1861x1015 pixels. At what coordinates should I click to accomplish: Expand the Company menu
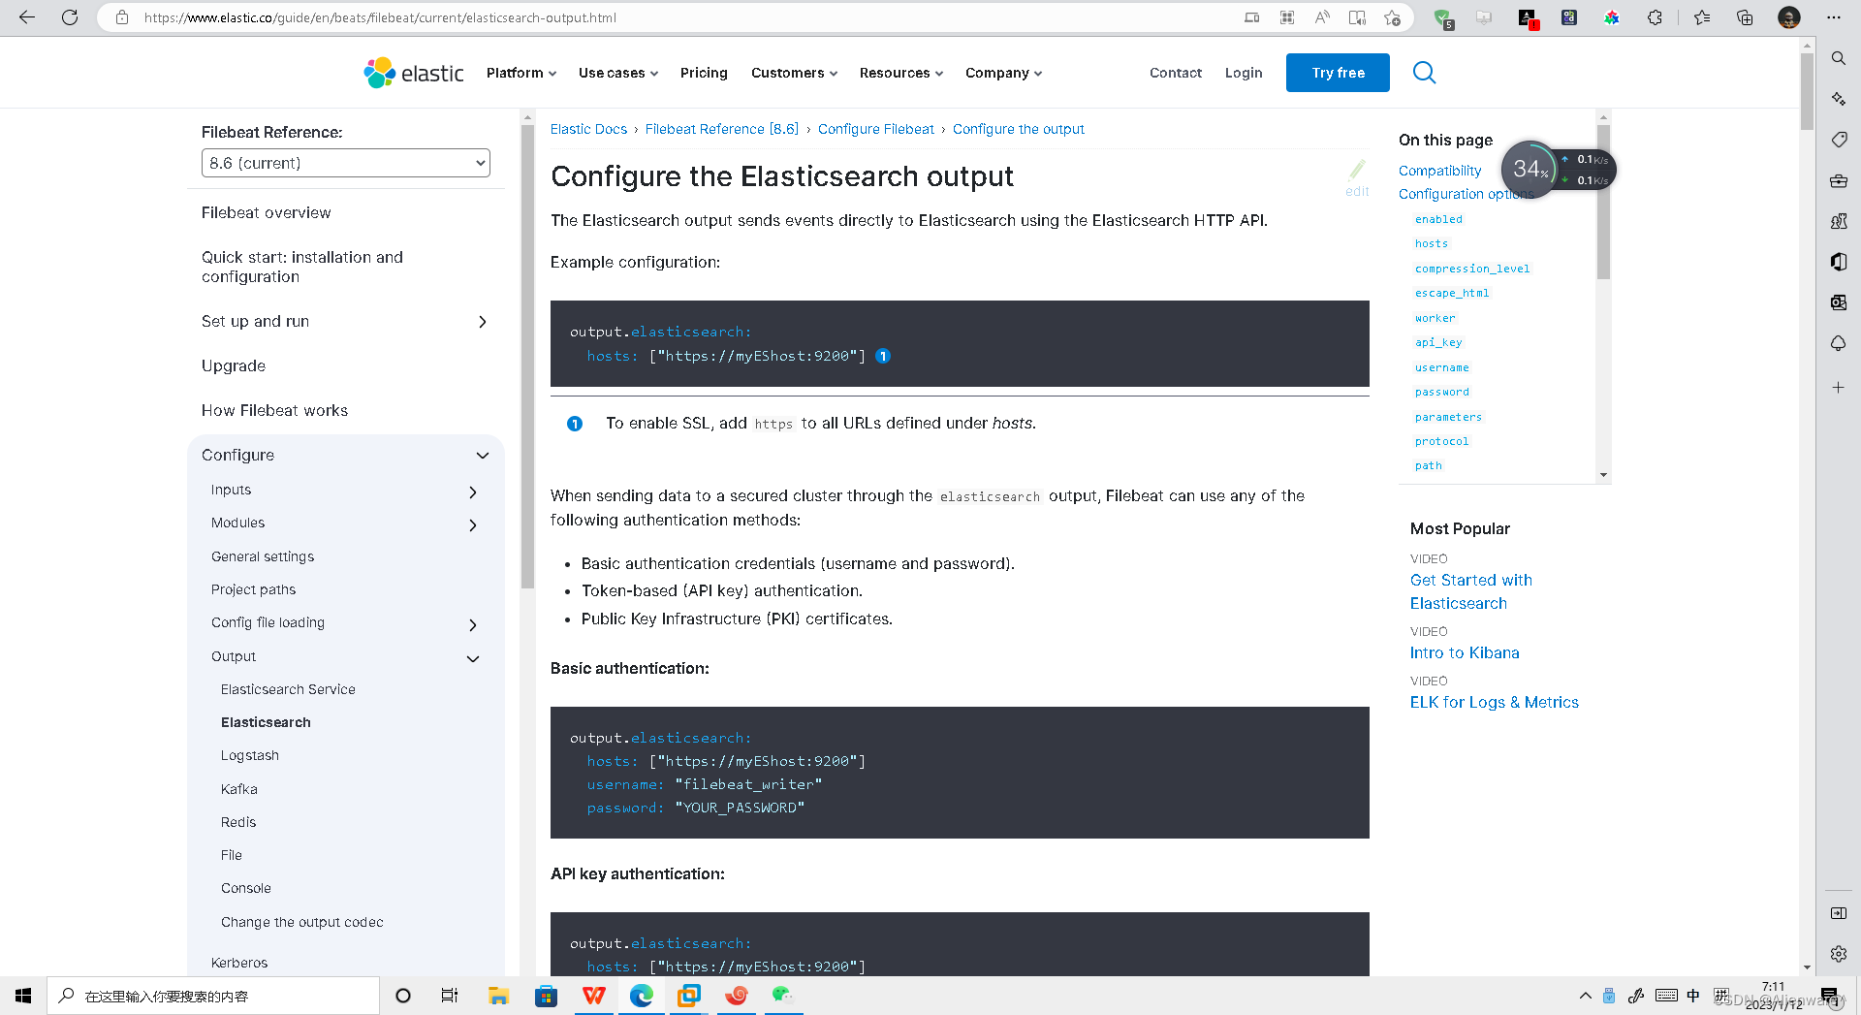click(1003, 73)
